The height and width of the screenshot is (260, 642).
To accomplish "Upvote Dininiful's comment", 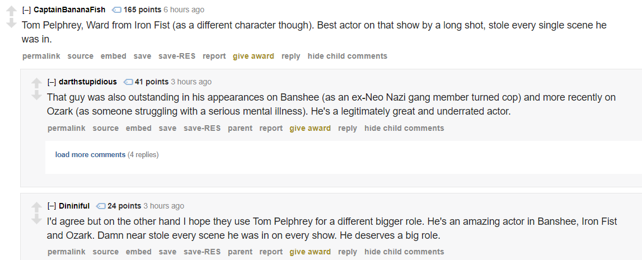I will tap(37, 207).
